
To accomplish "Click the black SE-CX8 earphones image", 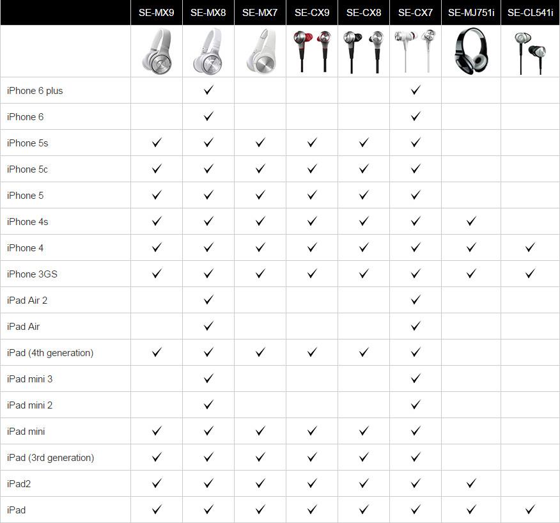I will click(x=364, y=51).
